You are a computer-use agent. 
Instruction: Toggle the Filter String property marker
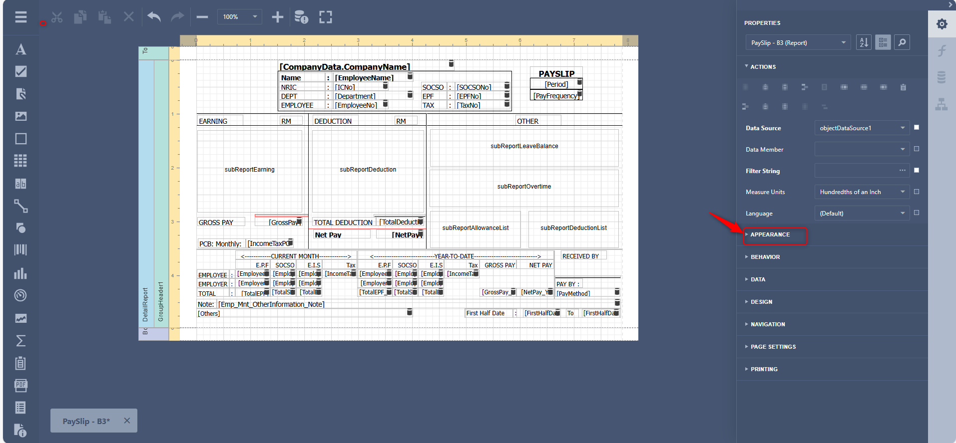coord(917,170)
